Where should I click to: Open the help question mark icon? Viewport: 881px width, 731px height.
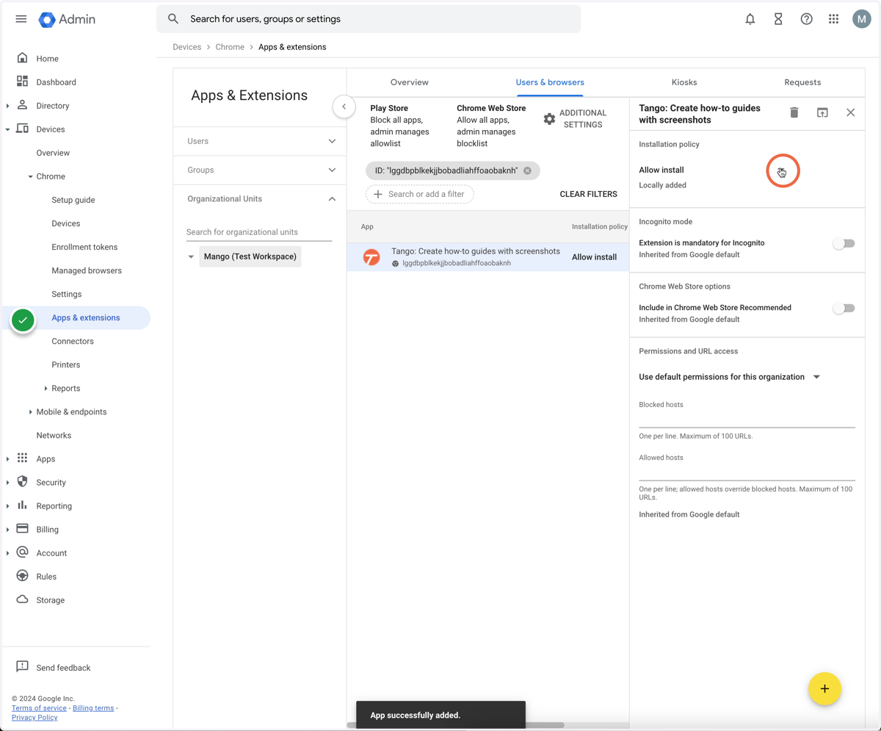tap(806, 19)
